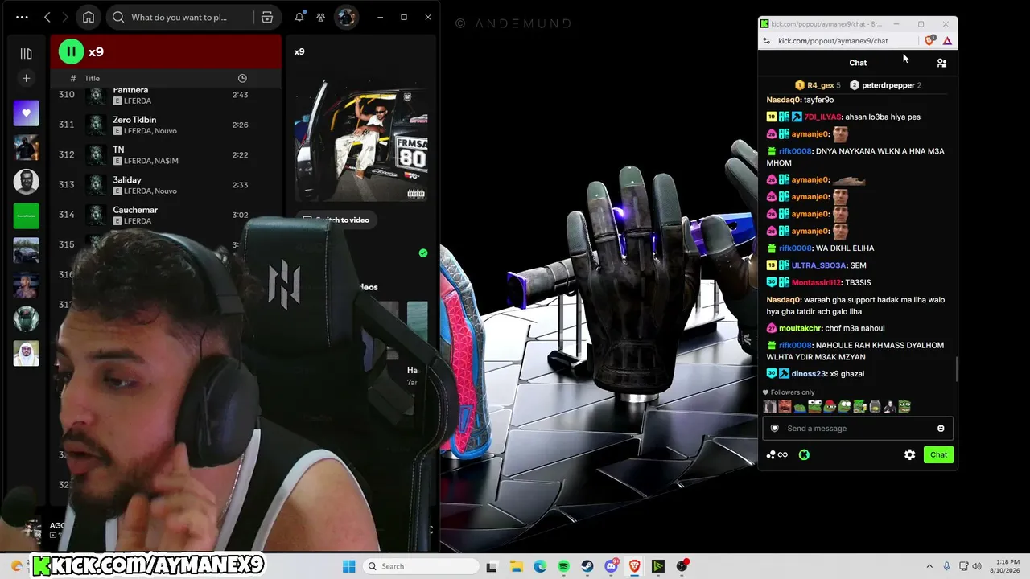Open channel points infinity icon
Image resolution: width=1030 pixels, height=579 pixels.
point(777,454)
